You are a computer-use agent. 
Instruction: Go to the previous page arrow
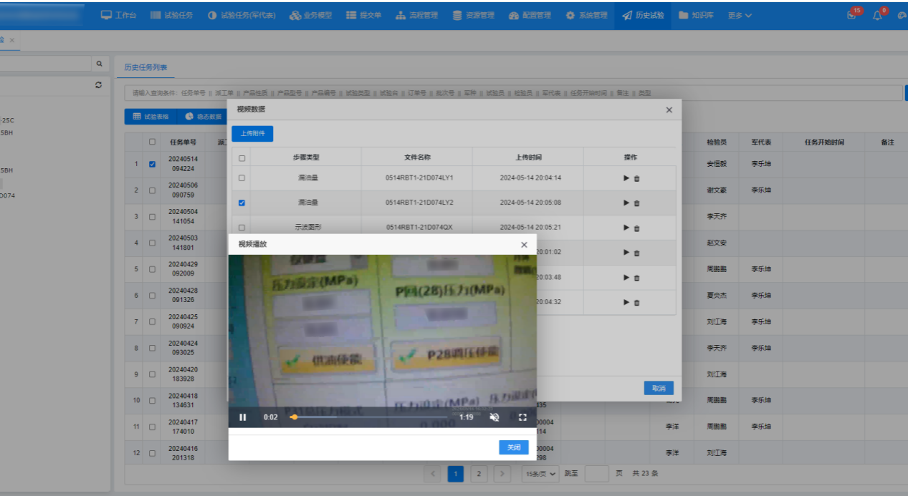pyautogui.click(x=432, y=474)
